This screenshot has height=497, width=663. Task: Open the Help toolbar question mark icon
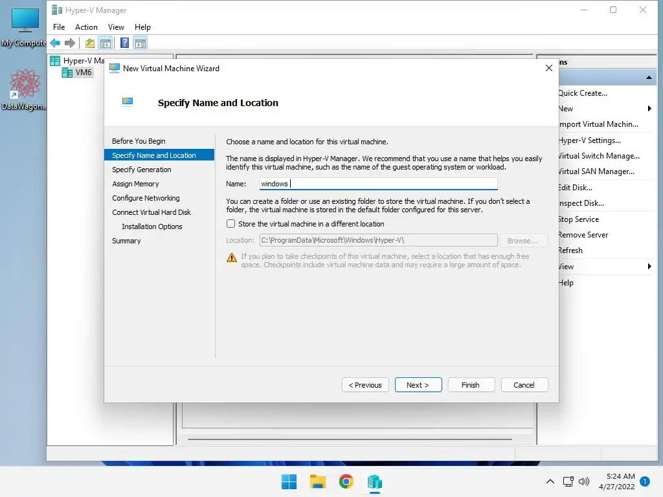[125, 43]
